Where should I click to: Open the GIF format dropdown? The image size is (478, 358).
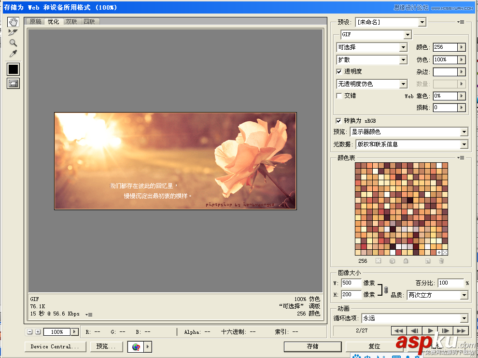click(x=408, y=34)
